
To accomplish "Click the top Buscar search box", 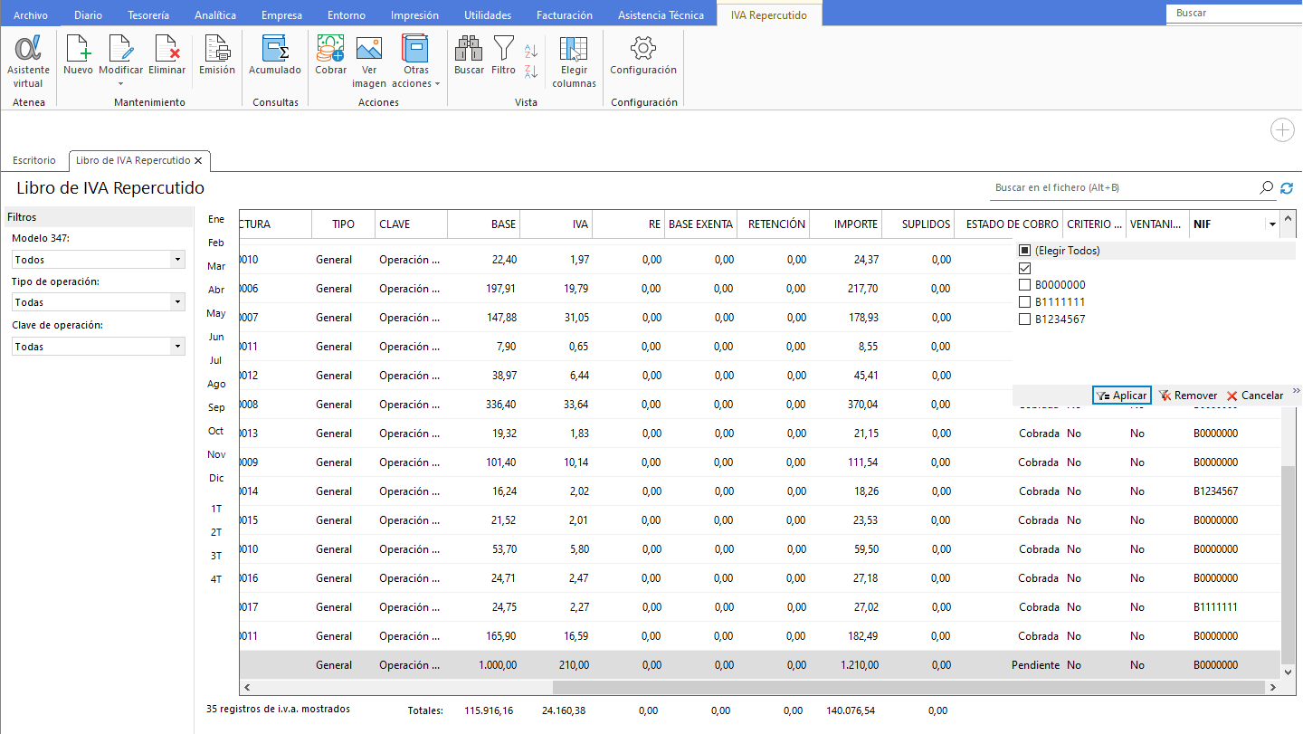I will coord(1233,14).
